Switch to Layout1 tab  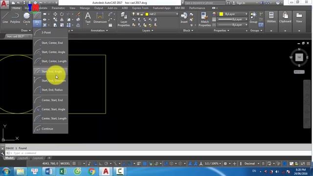(23, 158)
